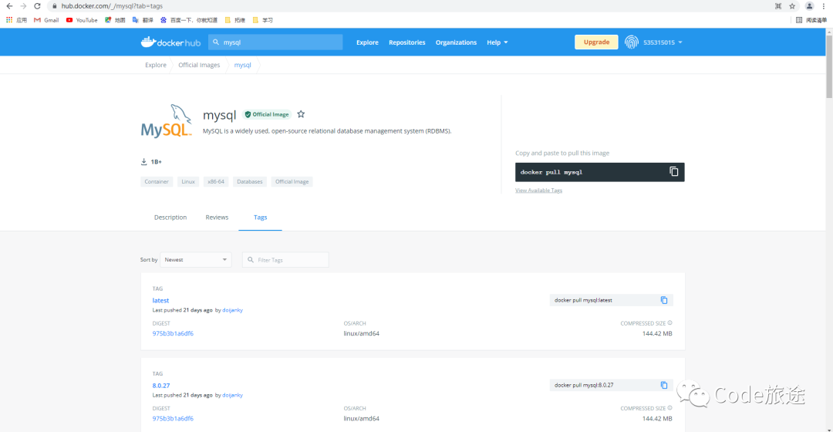Click the MySQL dolphin logo
Image resolution: width=833 pixels, height=432 pixels.
167,122
